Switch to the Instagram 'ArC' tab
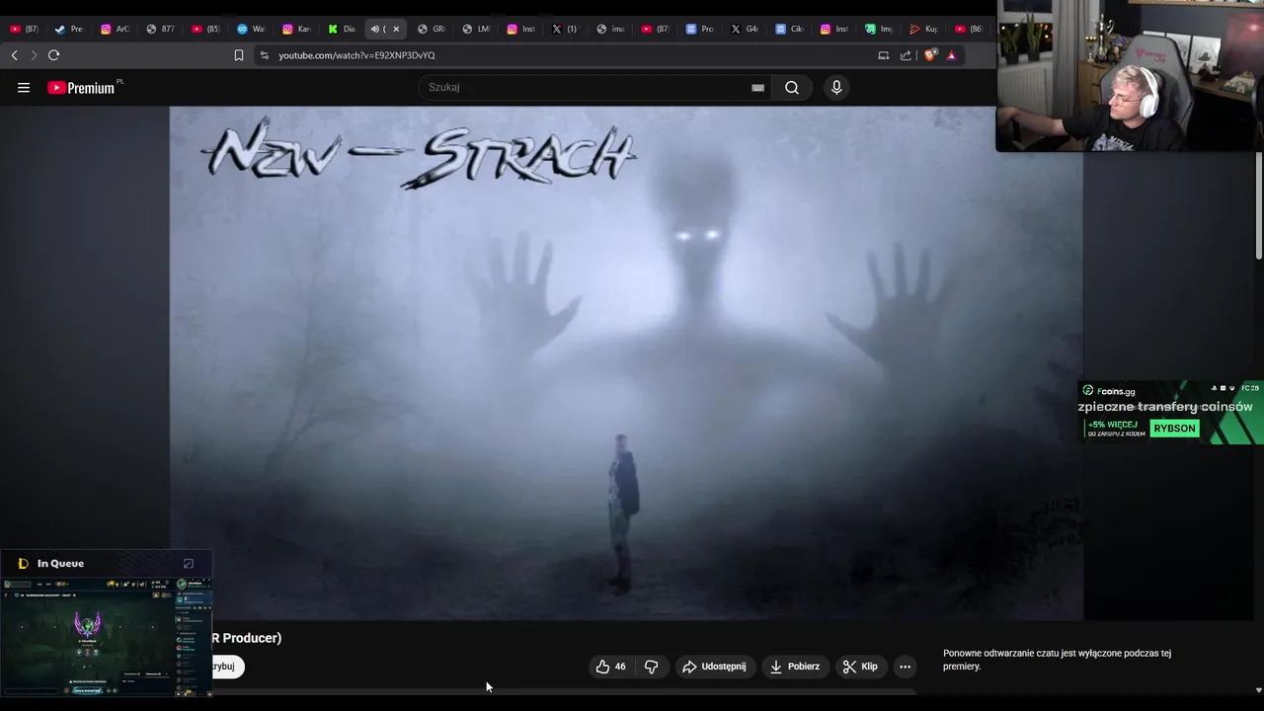 [x=115, y=29]
